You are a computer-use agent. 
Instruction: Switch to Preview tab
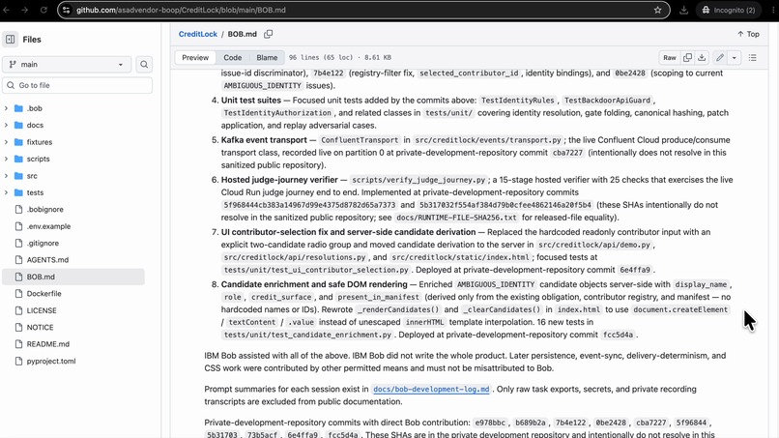195,58
